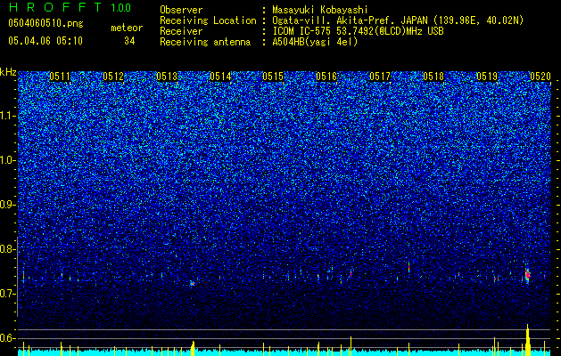The width and height of the screenshot is (561, 356).
Task: Select the 0512 time marker
Action: 113,77
